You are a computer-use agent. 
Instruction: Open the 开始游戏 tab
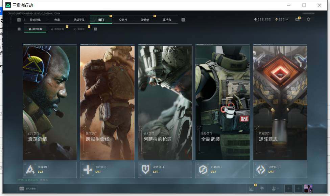click(x=35, y=20)
